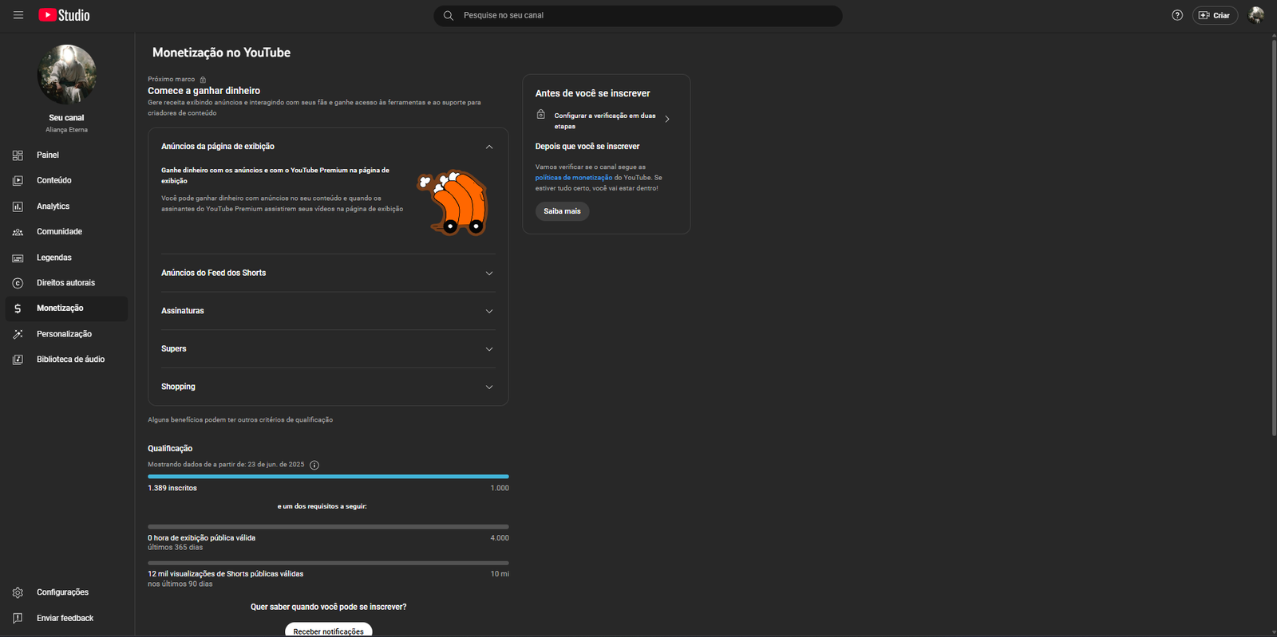
Task: Click the Conteúdo play icon
Action: pyautogui.click(x=18, y=181)
